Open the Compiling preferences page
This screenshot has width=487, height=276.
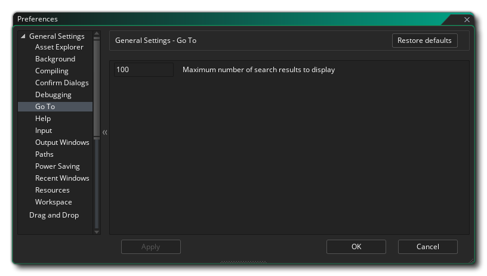[51, 71]
